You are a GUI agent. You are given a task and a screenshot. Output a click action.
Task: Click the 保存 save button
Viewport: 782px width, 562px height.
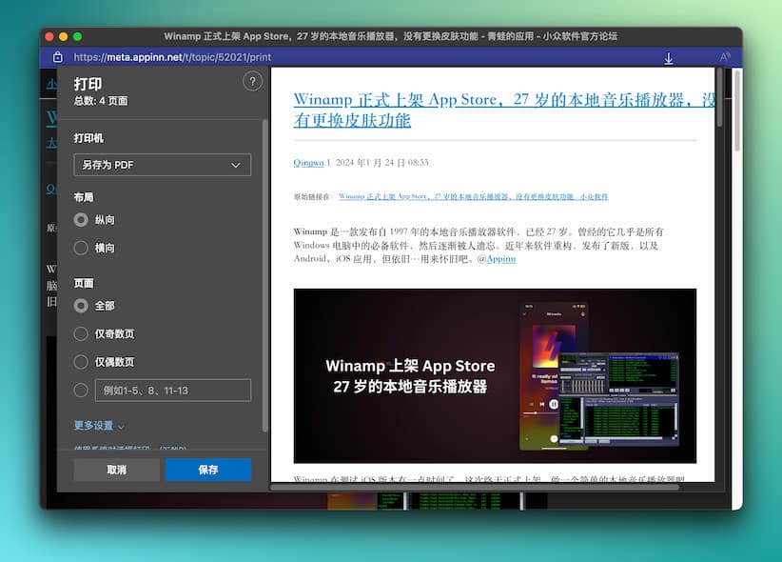207,470
